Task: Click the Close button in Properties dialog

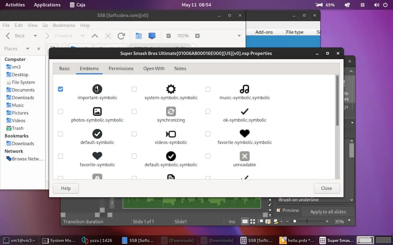Action: (327, 188)
